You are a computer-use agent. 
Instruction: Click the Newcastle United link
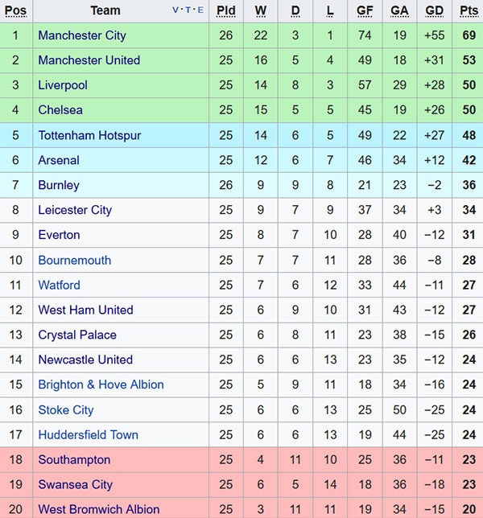tap(85, 360)
